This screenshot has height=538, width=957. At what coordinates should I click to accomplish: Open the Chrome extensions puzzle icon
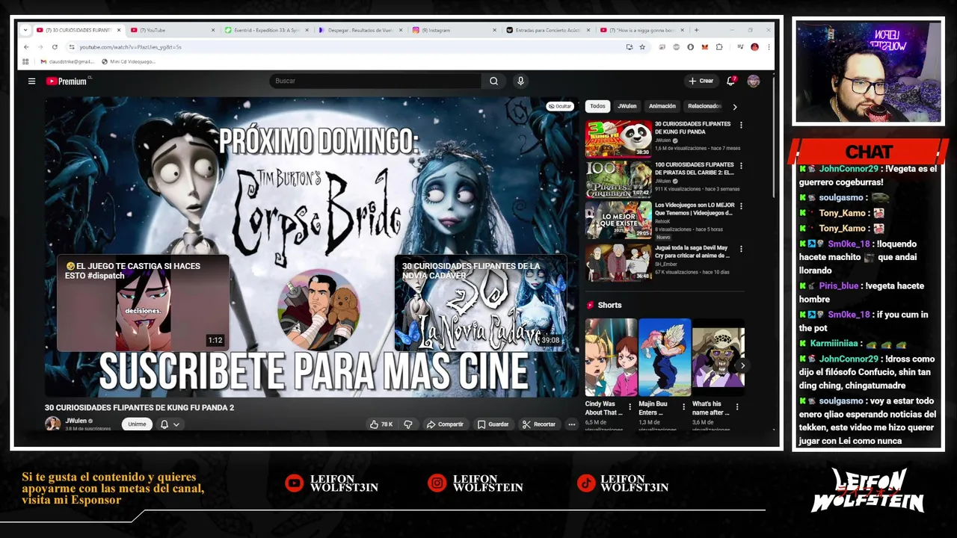pos(719,47)
